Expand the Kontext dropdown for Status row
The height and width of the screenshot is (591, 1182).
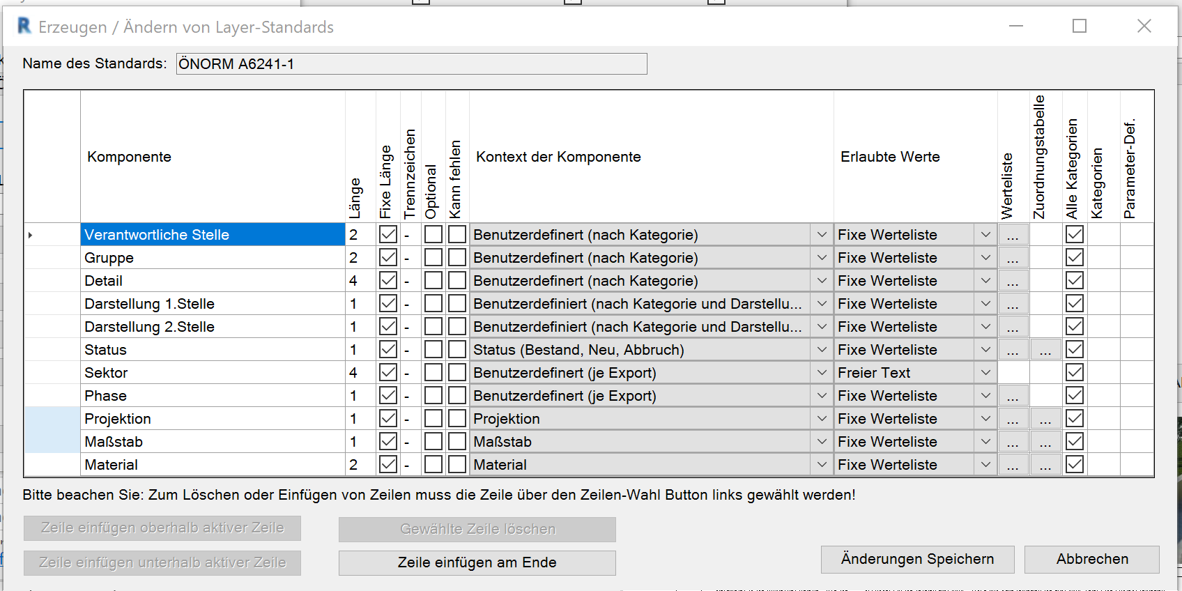click(822, 350)
